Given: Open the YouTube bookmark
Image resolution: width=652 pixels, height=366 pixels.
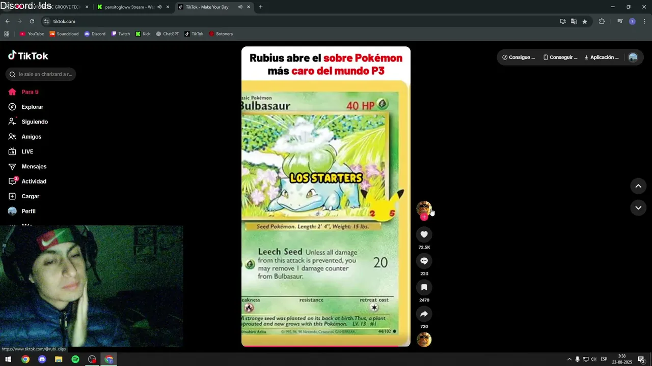Looking at the screenshot, I should point(32,34).
